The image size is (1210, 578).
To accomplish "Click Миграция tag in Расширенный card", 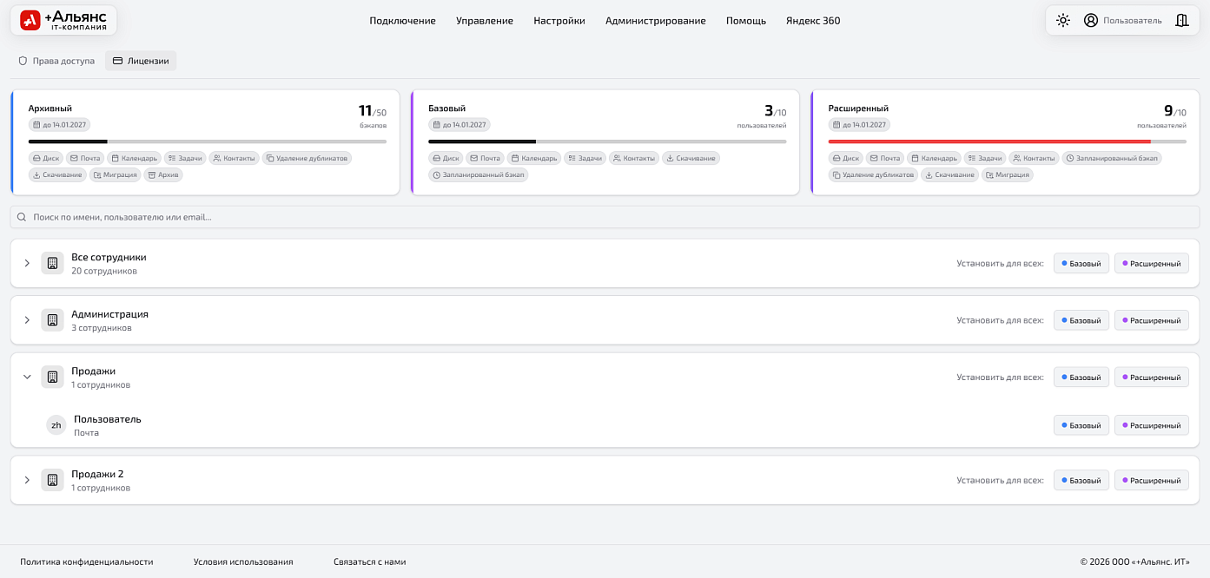I will [1007, 174].
